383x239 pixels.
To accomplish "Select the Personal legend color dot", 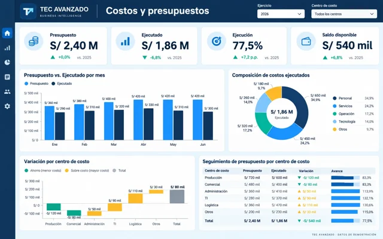I will pyautogui.click(x=335, y=98).
